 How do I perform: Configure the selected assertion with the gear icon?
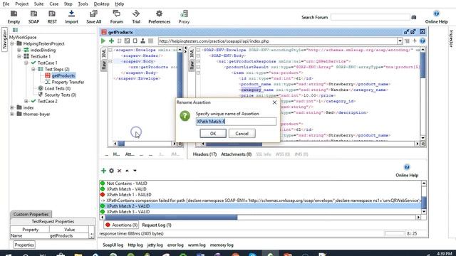111,171
